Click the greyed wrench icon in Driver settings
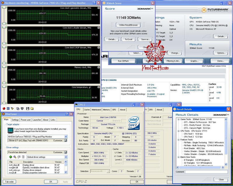The width and height of the screenshot is (233, 186). tap(19, 157)
